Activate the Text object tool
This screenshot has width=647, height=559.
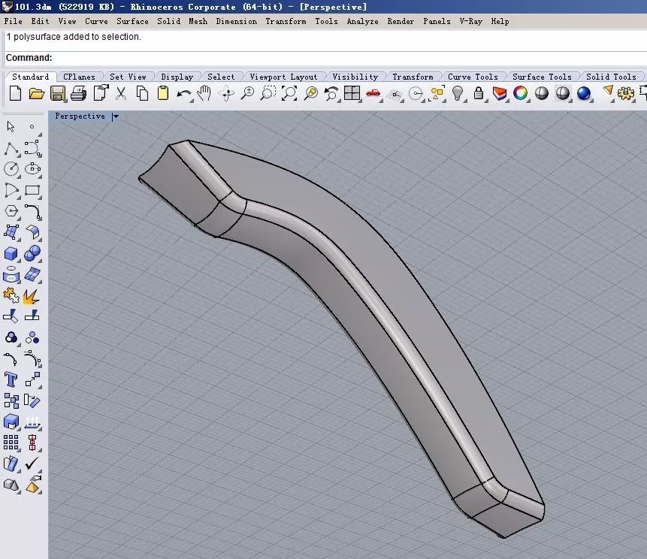click(11, 379)
